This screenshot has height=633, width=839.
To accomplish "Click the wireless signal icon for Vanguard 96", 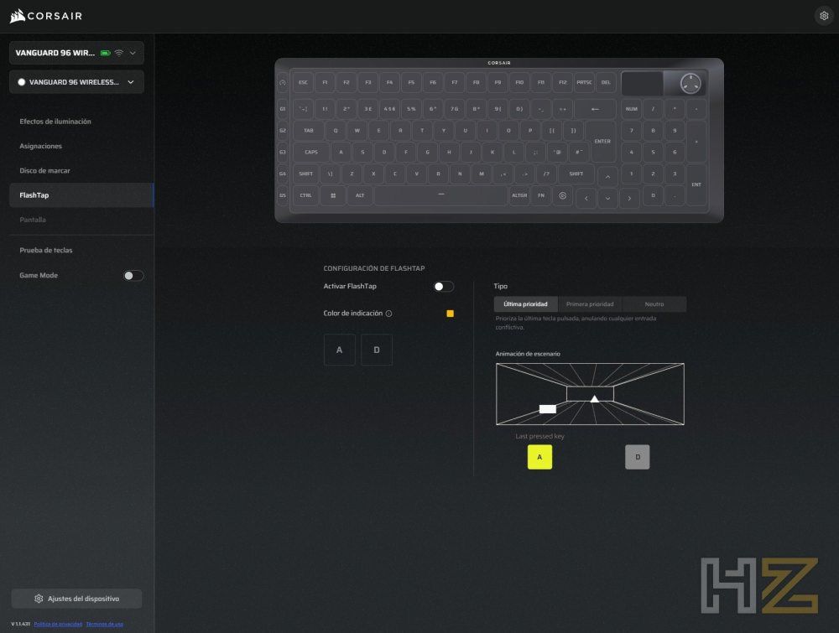I will pyautogui.click(x=119, y=53).
